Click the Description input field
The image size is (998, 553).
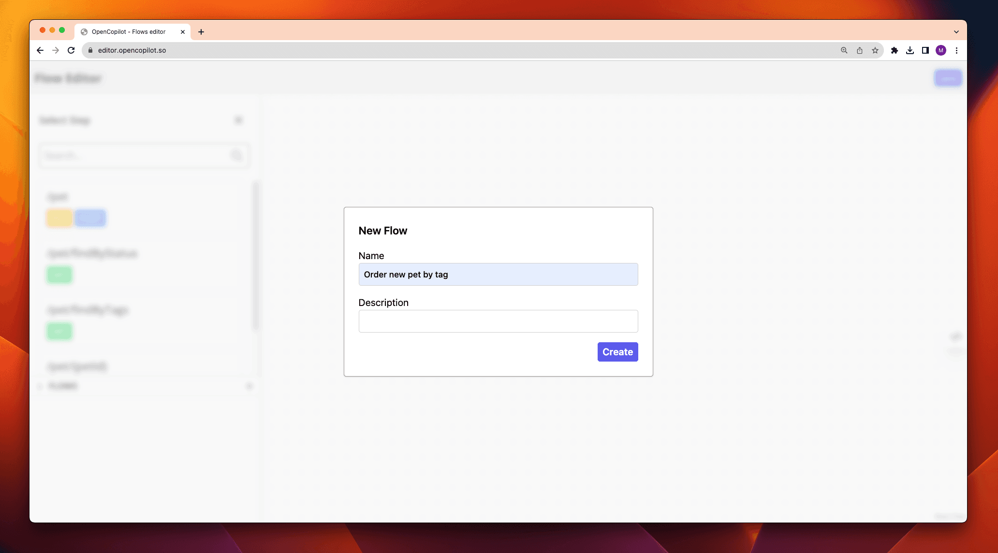pos(498,321)
